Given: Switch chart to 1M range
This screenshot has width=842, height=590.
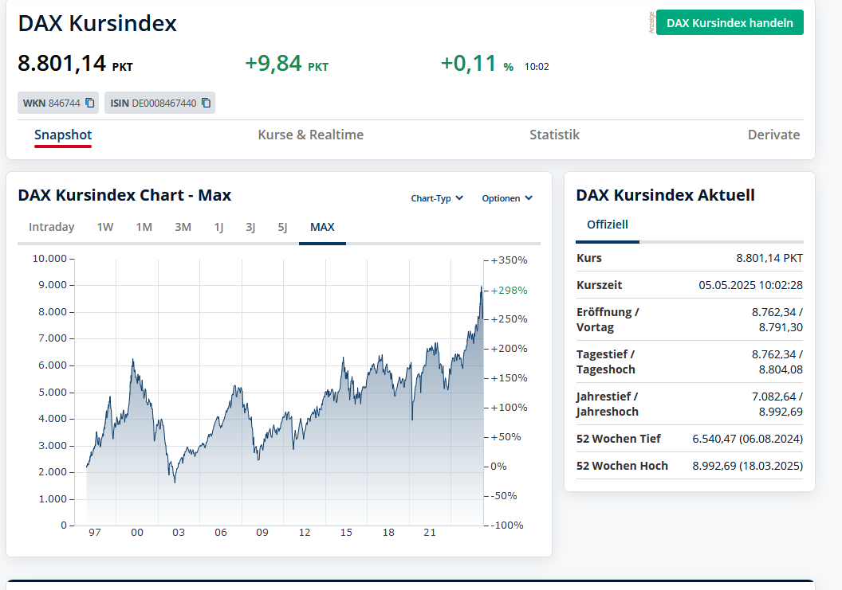Looking at the screenshot, I should tap(144, 227).
